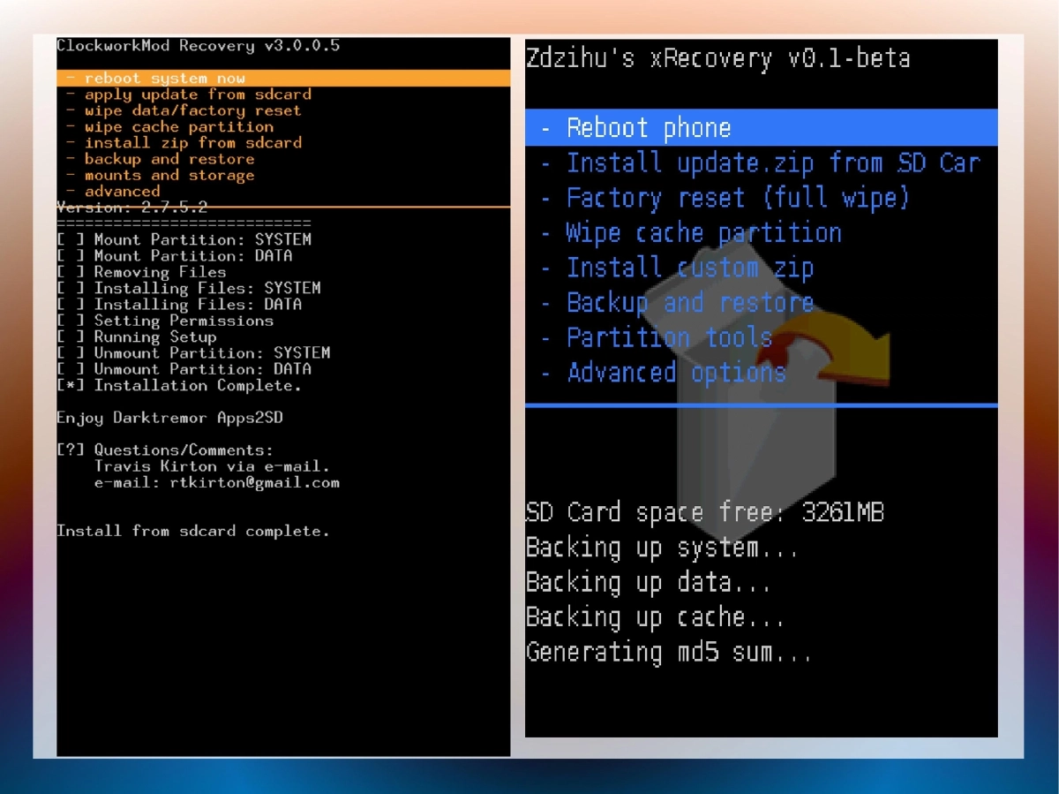Click the rtkirton@gmail.com email address

click(x=254, y=483)
